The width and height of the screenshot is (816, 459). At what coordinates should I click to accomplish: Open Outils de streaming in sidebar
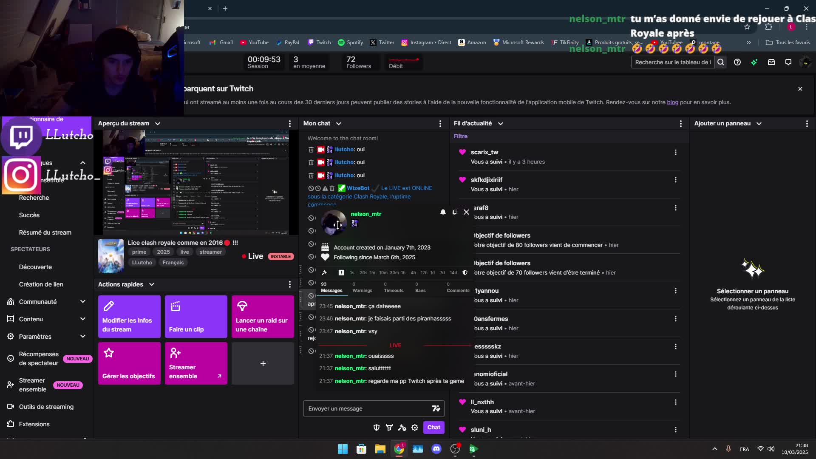click(x=46, y=407)
